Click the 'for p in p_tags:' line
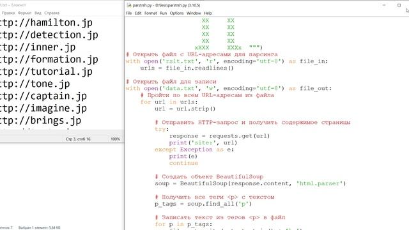The image size is (409, 230). pyautogui.click(x=183, y=224)
